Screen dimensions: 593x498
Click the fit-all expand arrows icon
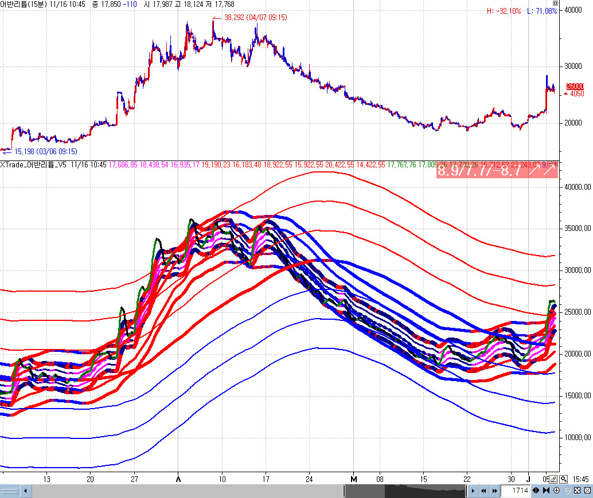tap(577, 491)
